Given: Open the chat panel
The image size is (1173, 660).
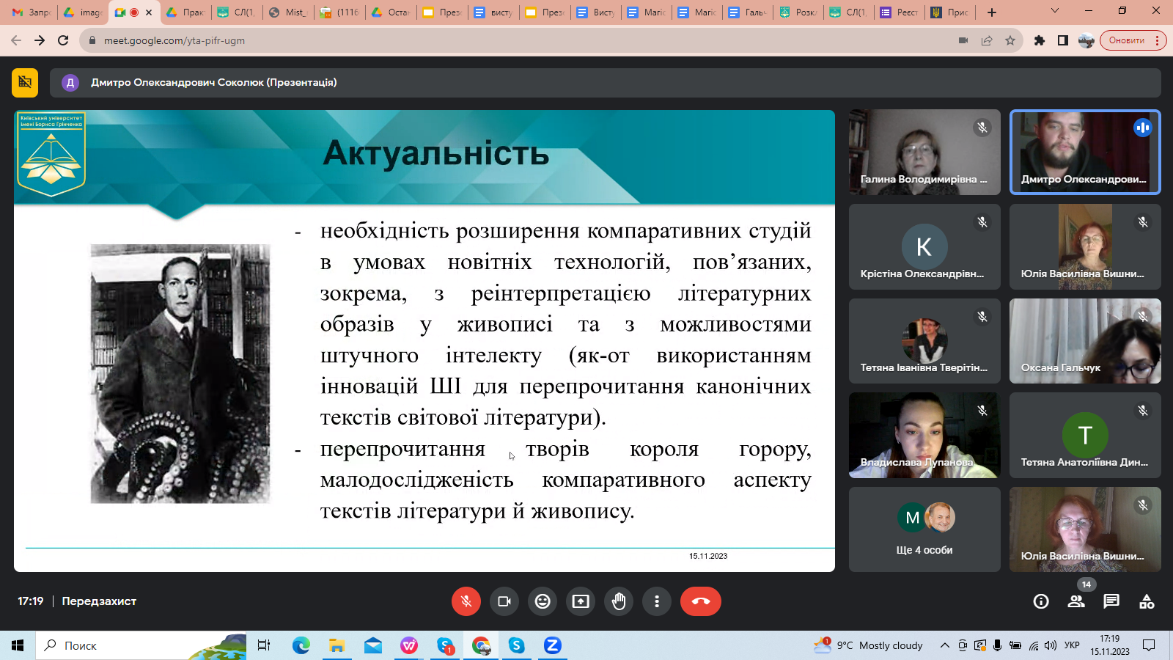Looking at the screenshot, I should point(1111,602).
